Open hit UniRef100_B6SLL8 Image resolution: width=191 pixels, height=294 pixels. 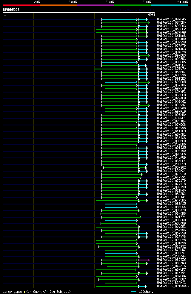click(x=171, y=95)
